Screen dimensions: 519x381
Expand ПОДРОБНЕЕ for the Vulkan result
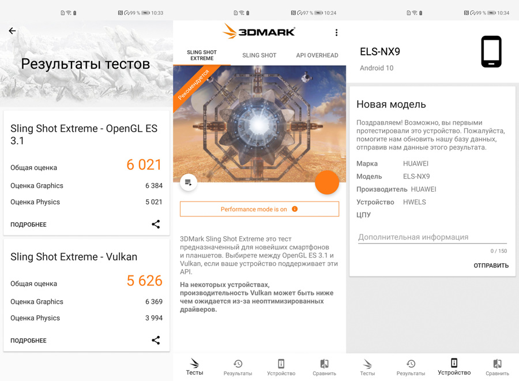[x=28, y=341]
